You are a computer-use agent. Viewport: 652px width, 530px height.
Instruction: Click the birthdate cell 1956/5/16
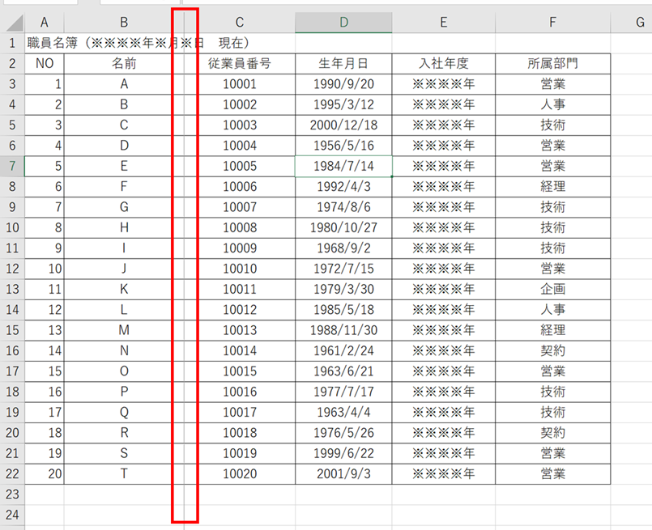click(x=343, y=146)
